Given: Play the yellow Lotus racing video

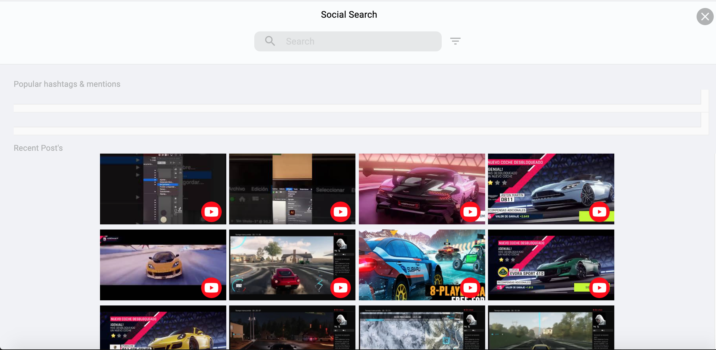Looking at the screenshot, I should tap(211, 288).
